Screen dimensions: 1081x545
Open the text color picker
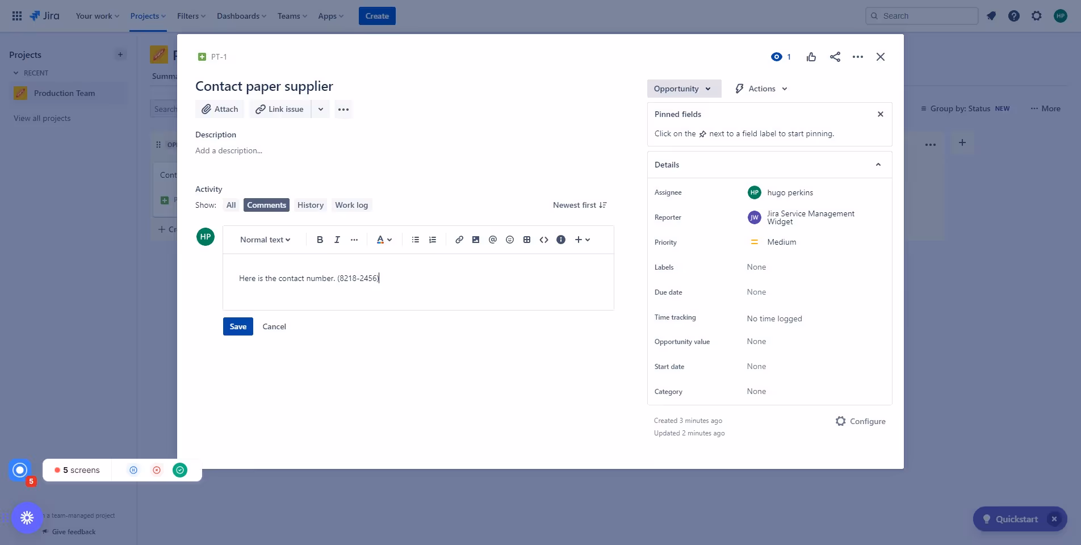coord(384,240)
